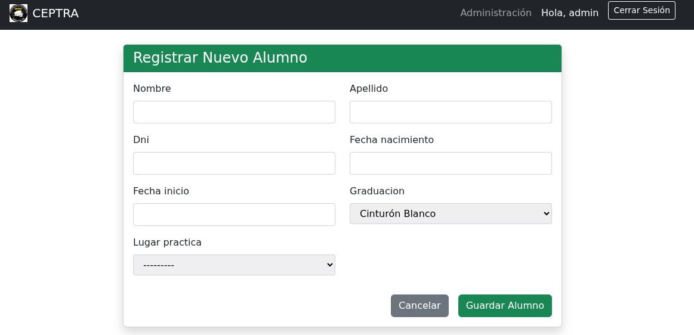Open the Administración nav link
The width and height of the screenshot is (694, 335).
(x=495, y=13)
